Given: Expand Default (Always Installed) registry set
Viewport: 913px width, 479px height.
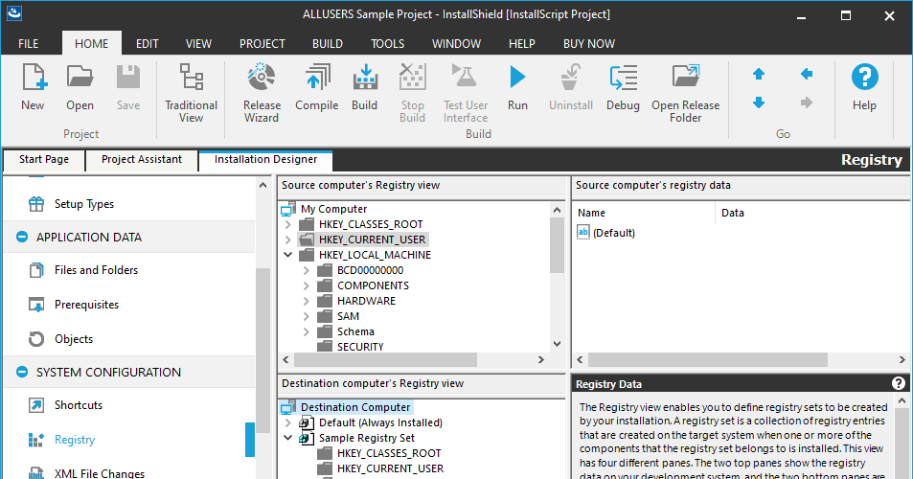Looking at the screenshot, I should point(288,422).
